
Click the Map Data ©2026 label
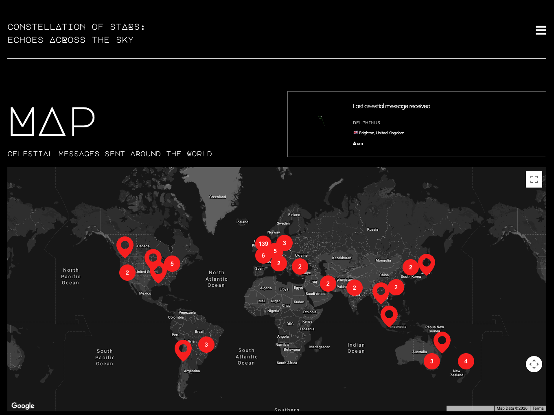tap(511, 408)
